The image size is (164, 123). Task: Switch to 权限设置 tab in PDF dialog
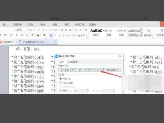73,62
